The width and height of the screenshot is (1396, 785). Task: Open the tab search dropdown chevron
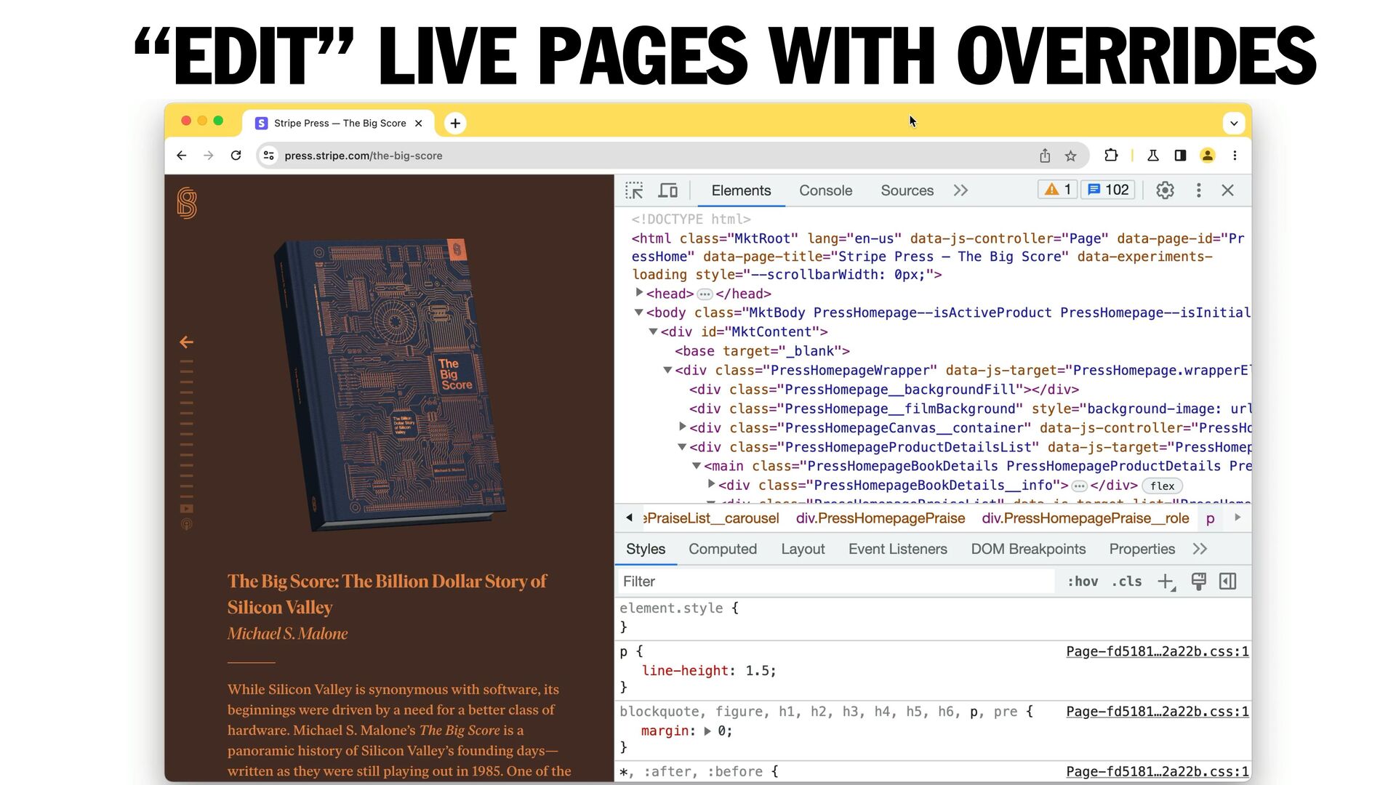(1234, 124)
